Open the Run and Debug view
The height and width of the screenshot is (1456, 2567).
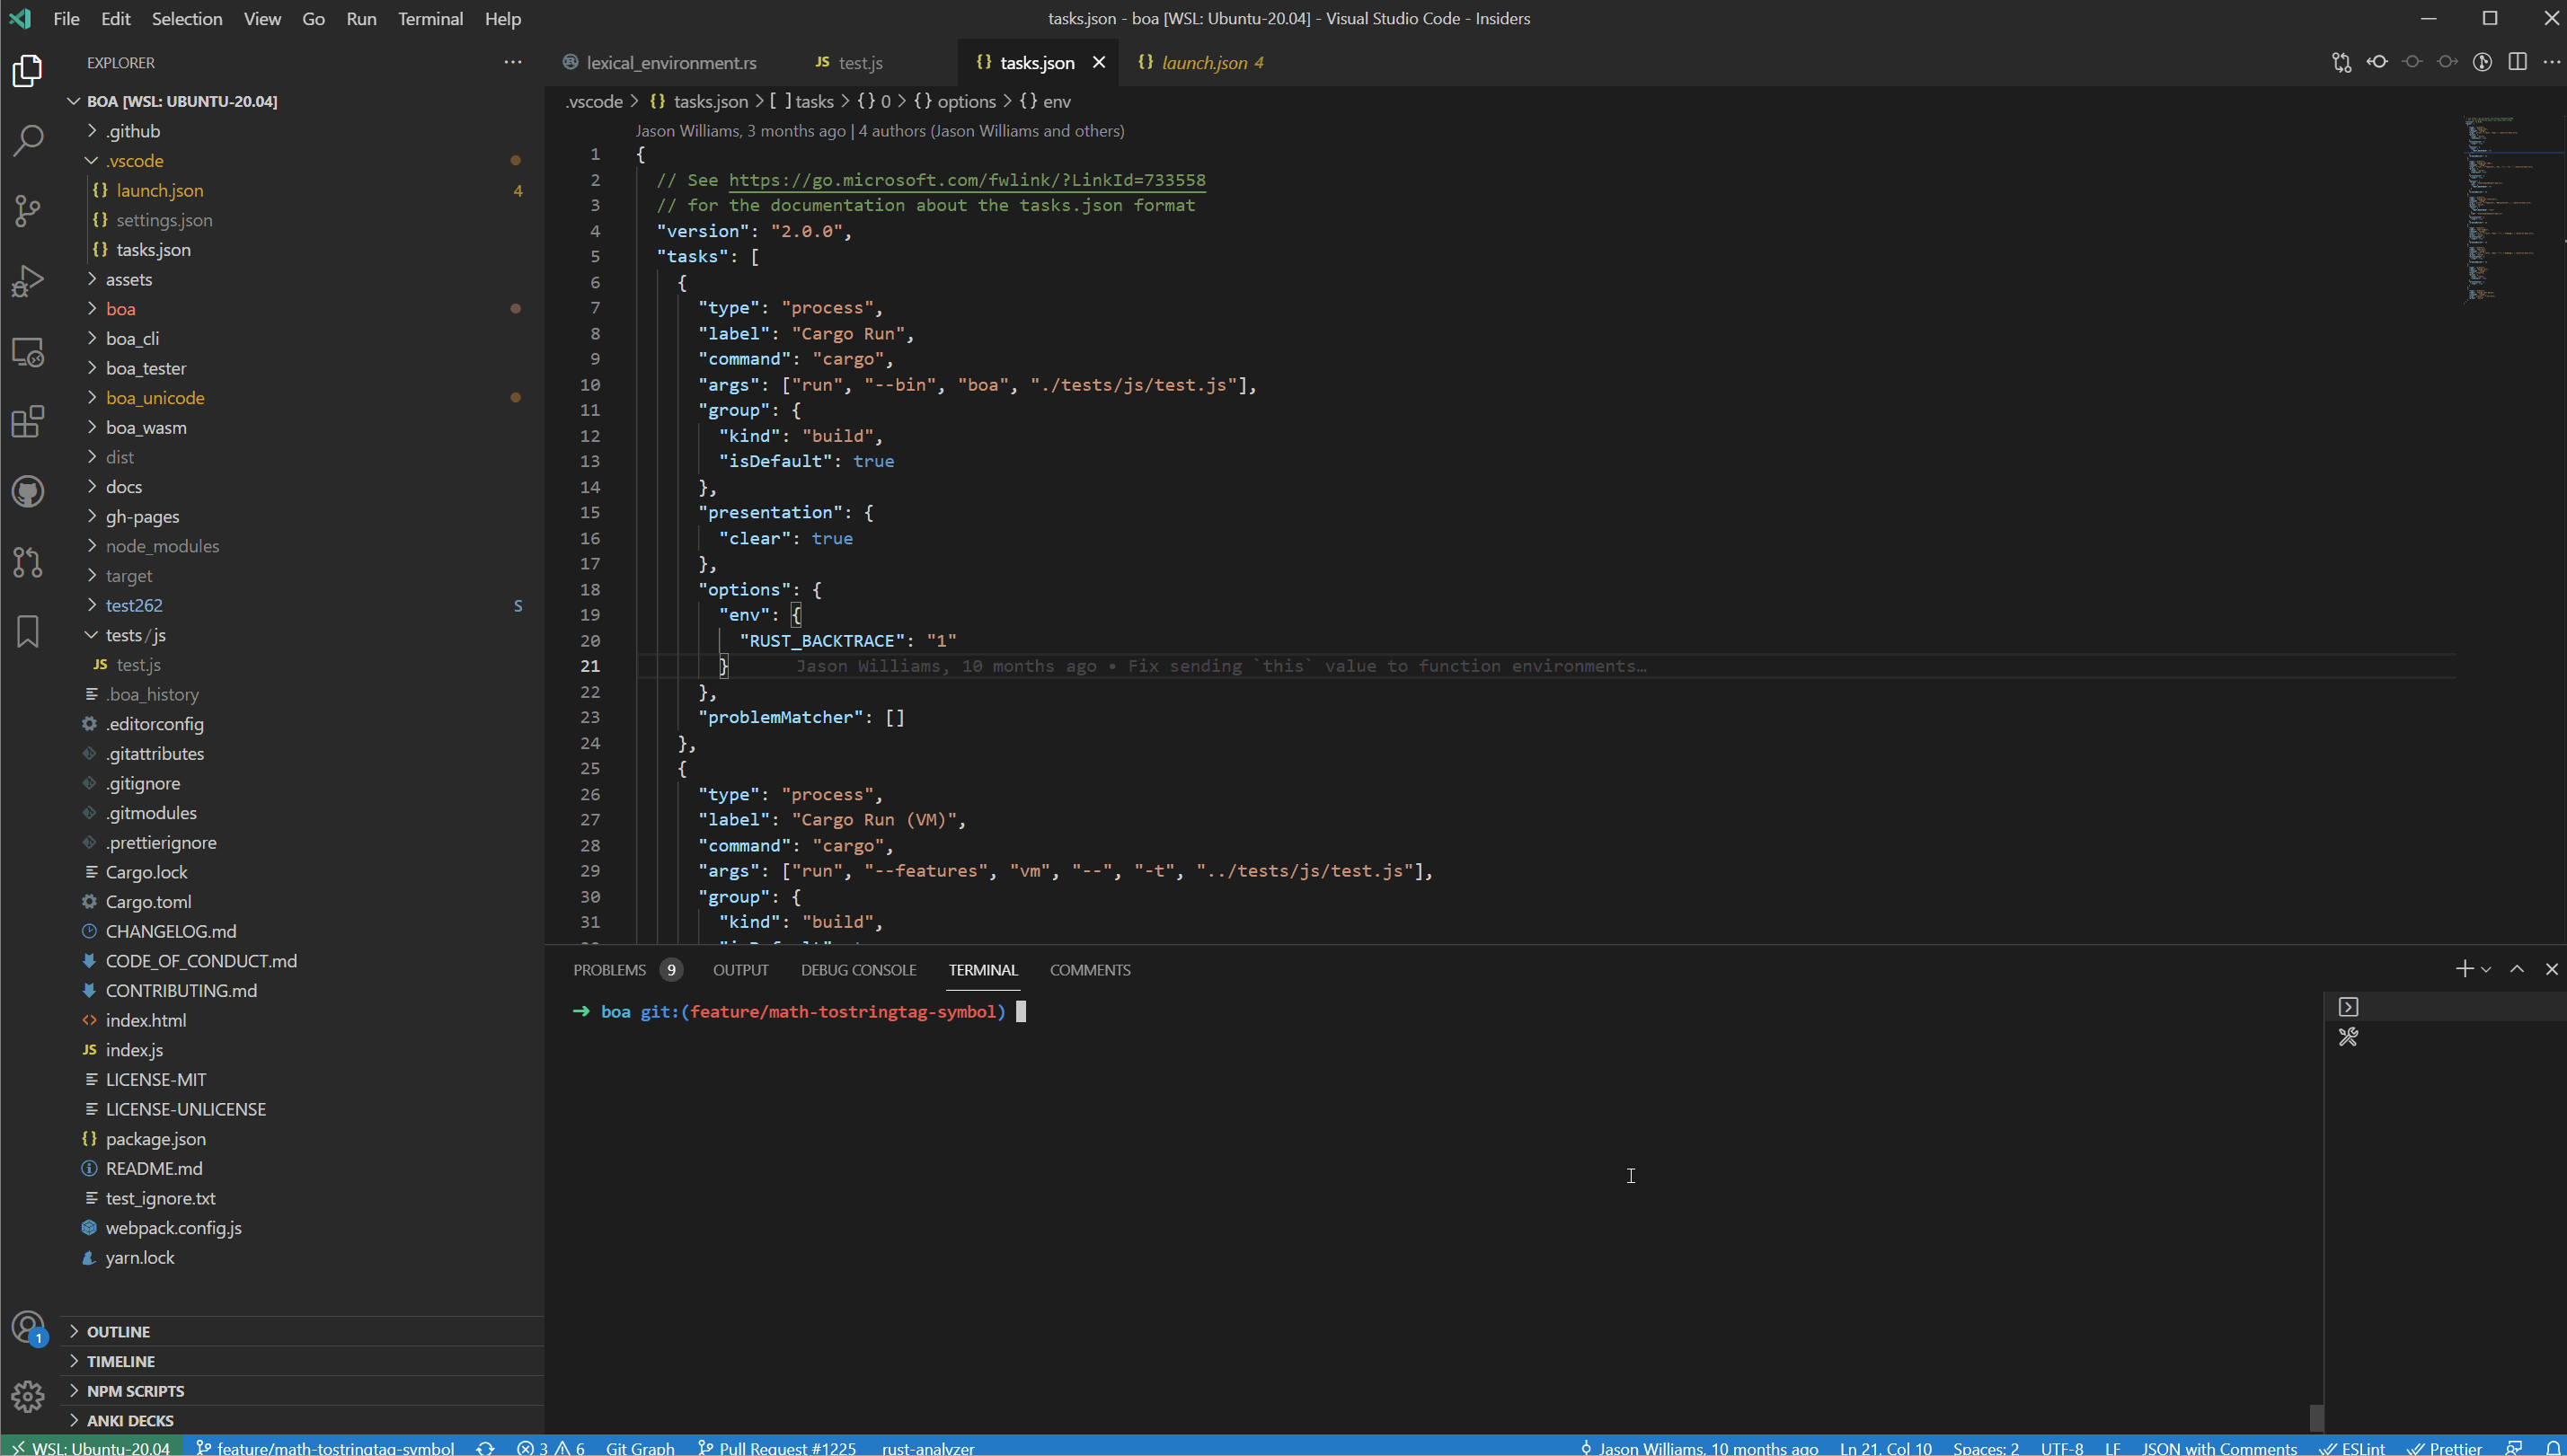[x=27, y=281]
